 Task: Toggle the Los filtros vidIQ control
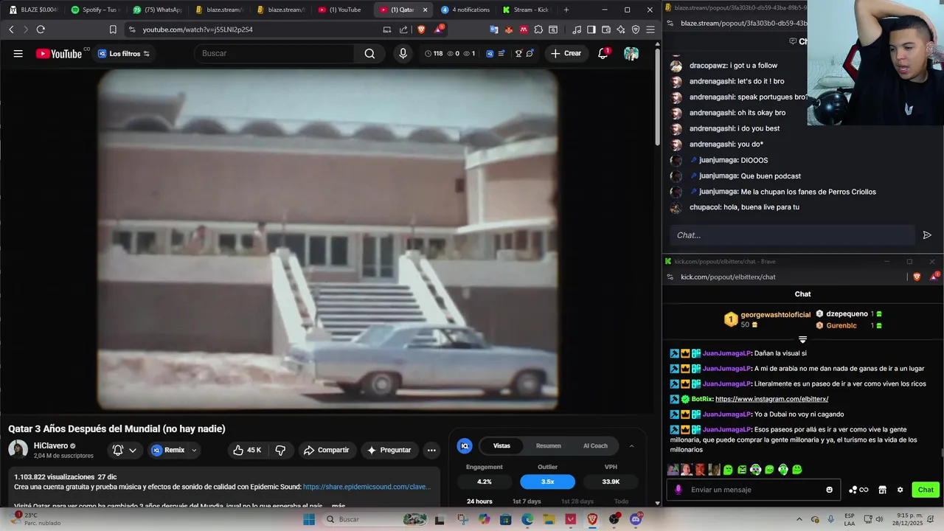(124, 53)
